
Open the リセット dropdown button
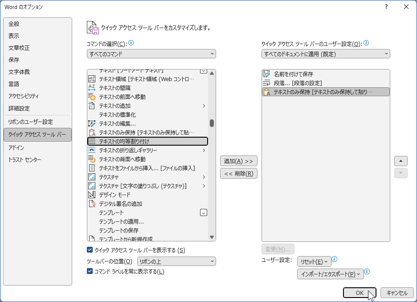pyautogui.click(x=314, y=261)
